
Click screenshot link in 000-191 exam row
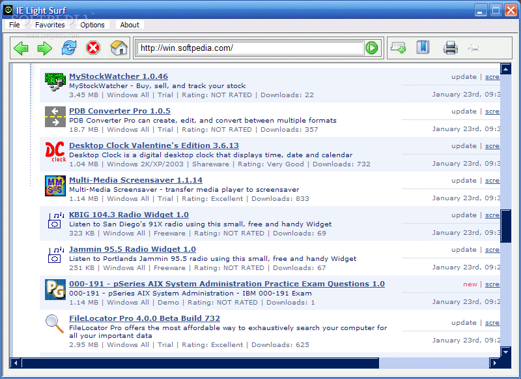[492, 284]
